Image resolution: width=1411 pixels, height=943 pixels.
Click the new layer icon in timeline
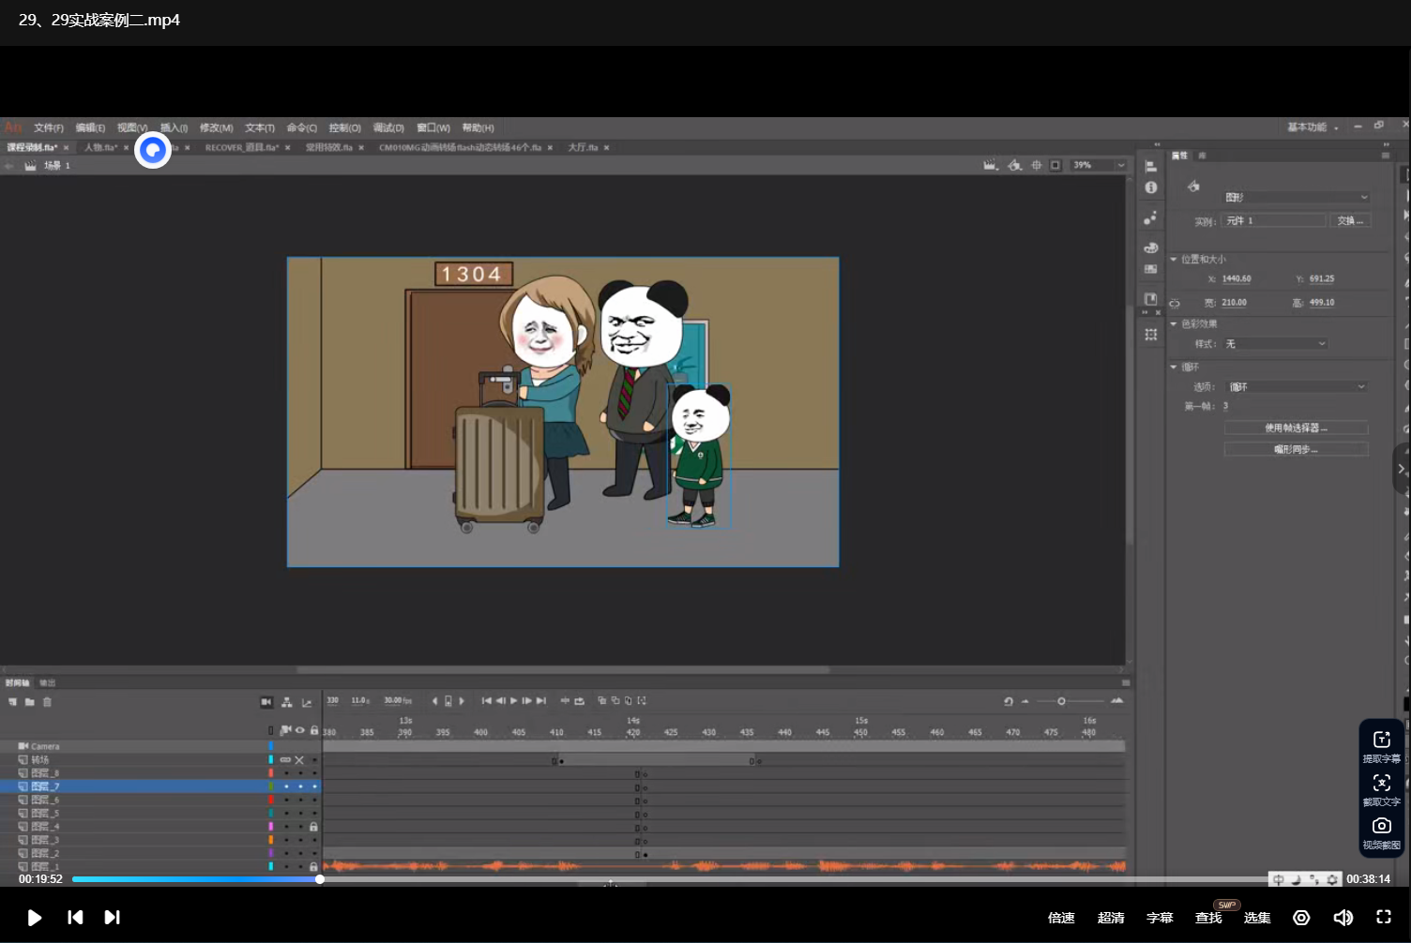(x=13, y=702)
